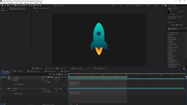Open expression language menu for Scale
This screenshot has width=187, height=105.
coord(49,92)
